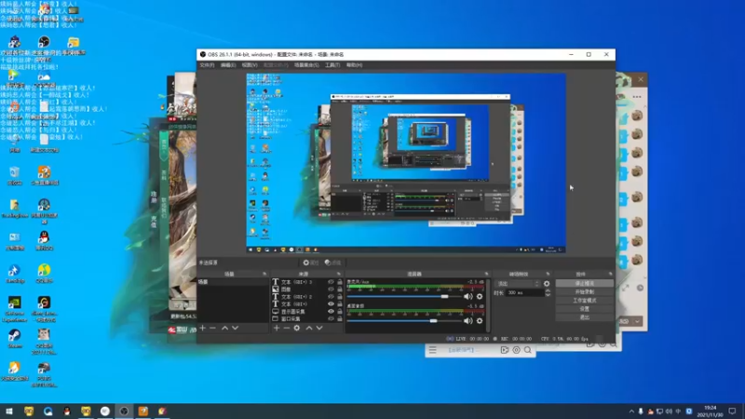The image size is (745, 419).
Task: Adjust the 桌面音频 volume slider
Action: 404,320
